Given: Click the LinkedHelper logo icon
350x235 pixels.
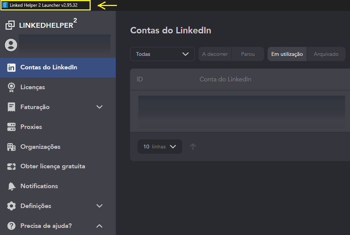Looking at the screenshot, I should [10, 25].
